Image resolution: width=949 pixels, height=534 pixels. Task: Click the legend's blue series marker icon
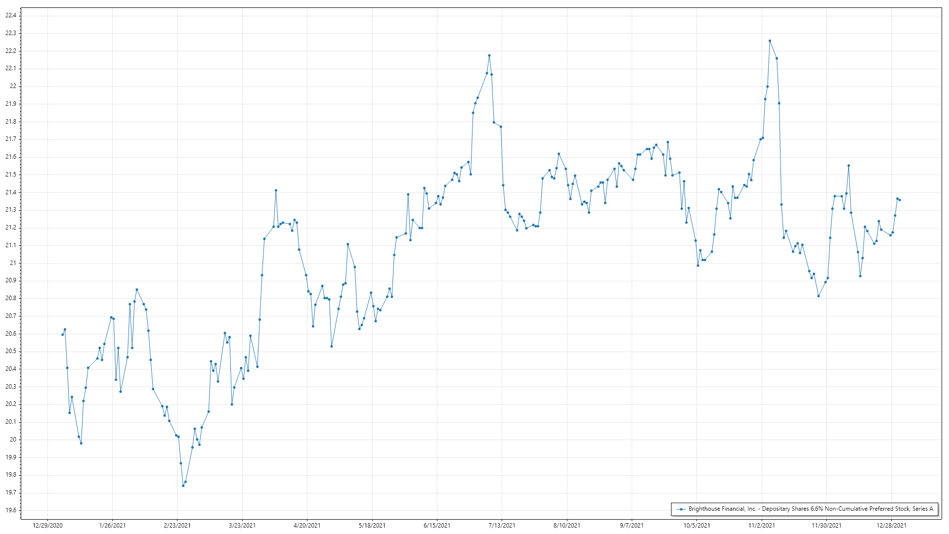[x=682, y=509]
